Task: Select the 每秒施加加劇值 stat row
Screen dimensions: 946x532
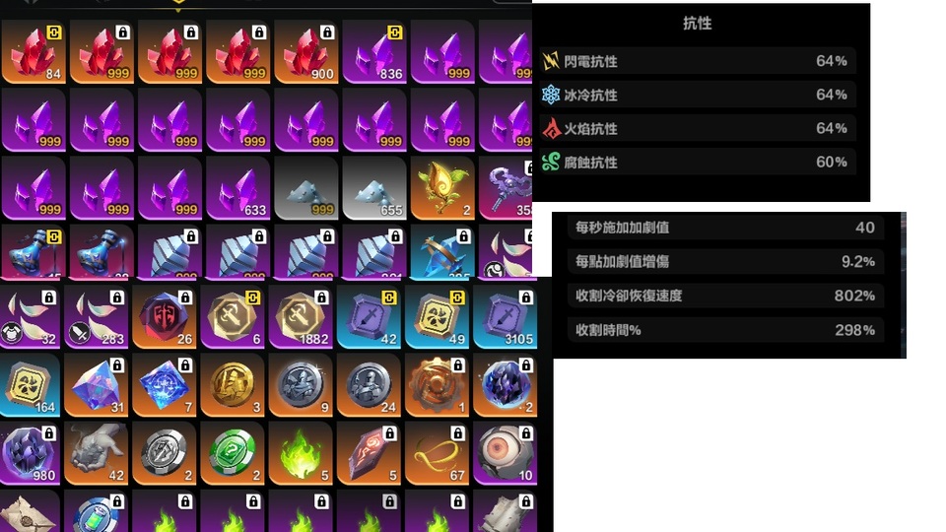Action: (726, 228)
